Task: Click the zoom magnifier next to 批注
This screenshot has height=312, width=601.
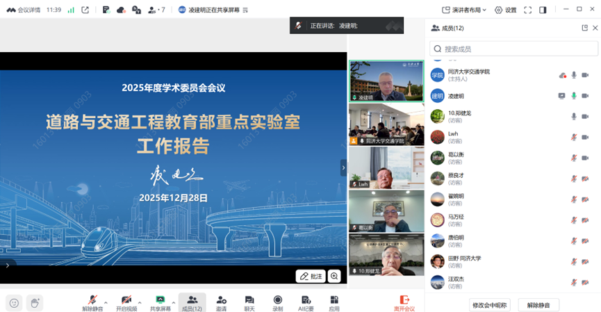Action: (x=335, y=276)
